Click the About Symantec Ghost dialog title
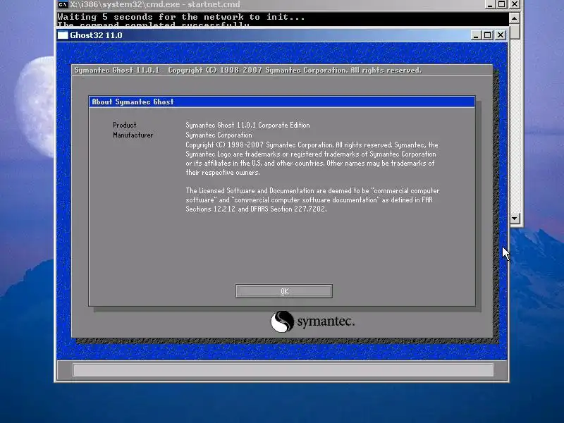Image resolution: width=564 pixels, height=423 pixels. click(x=133, y=102)
